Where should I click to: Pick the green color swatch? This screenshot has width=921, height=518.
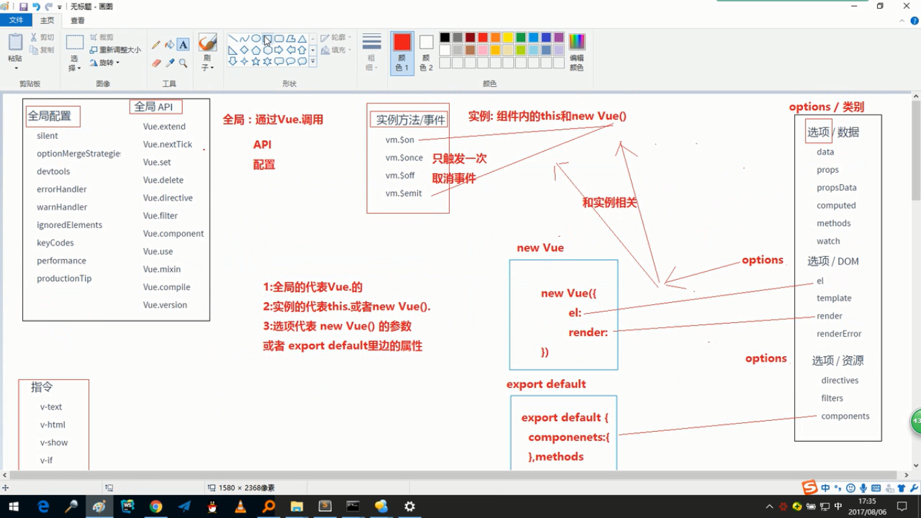521,38
